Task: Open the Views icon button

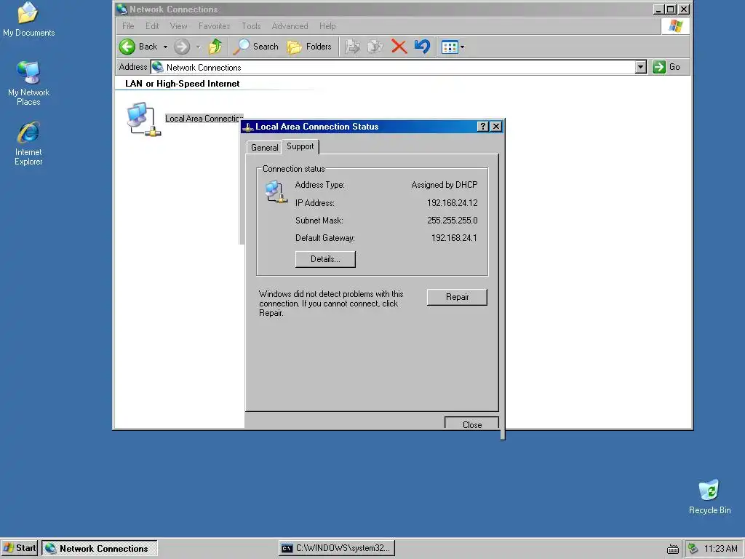Action: 449,47
